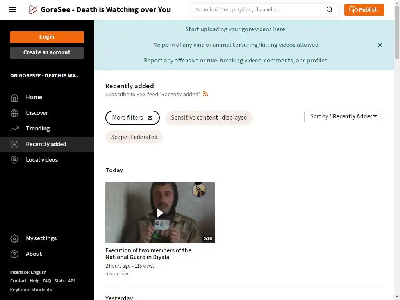Click the My settings gear icon
The height and width of the screenshot is (300, 400).
[14, 239]
